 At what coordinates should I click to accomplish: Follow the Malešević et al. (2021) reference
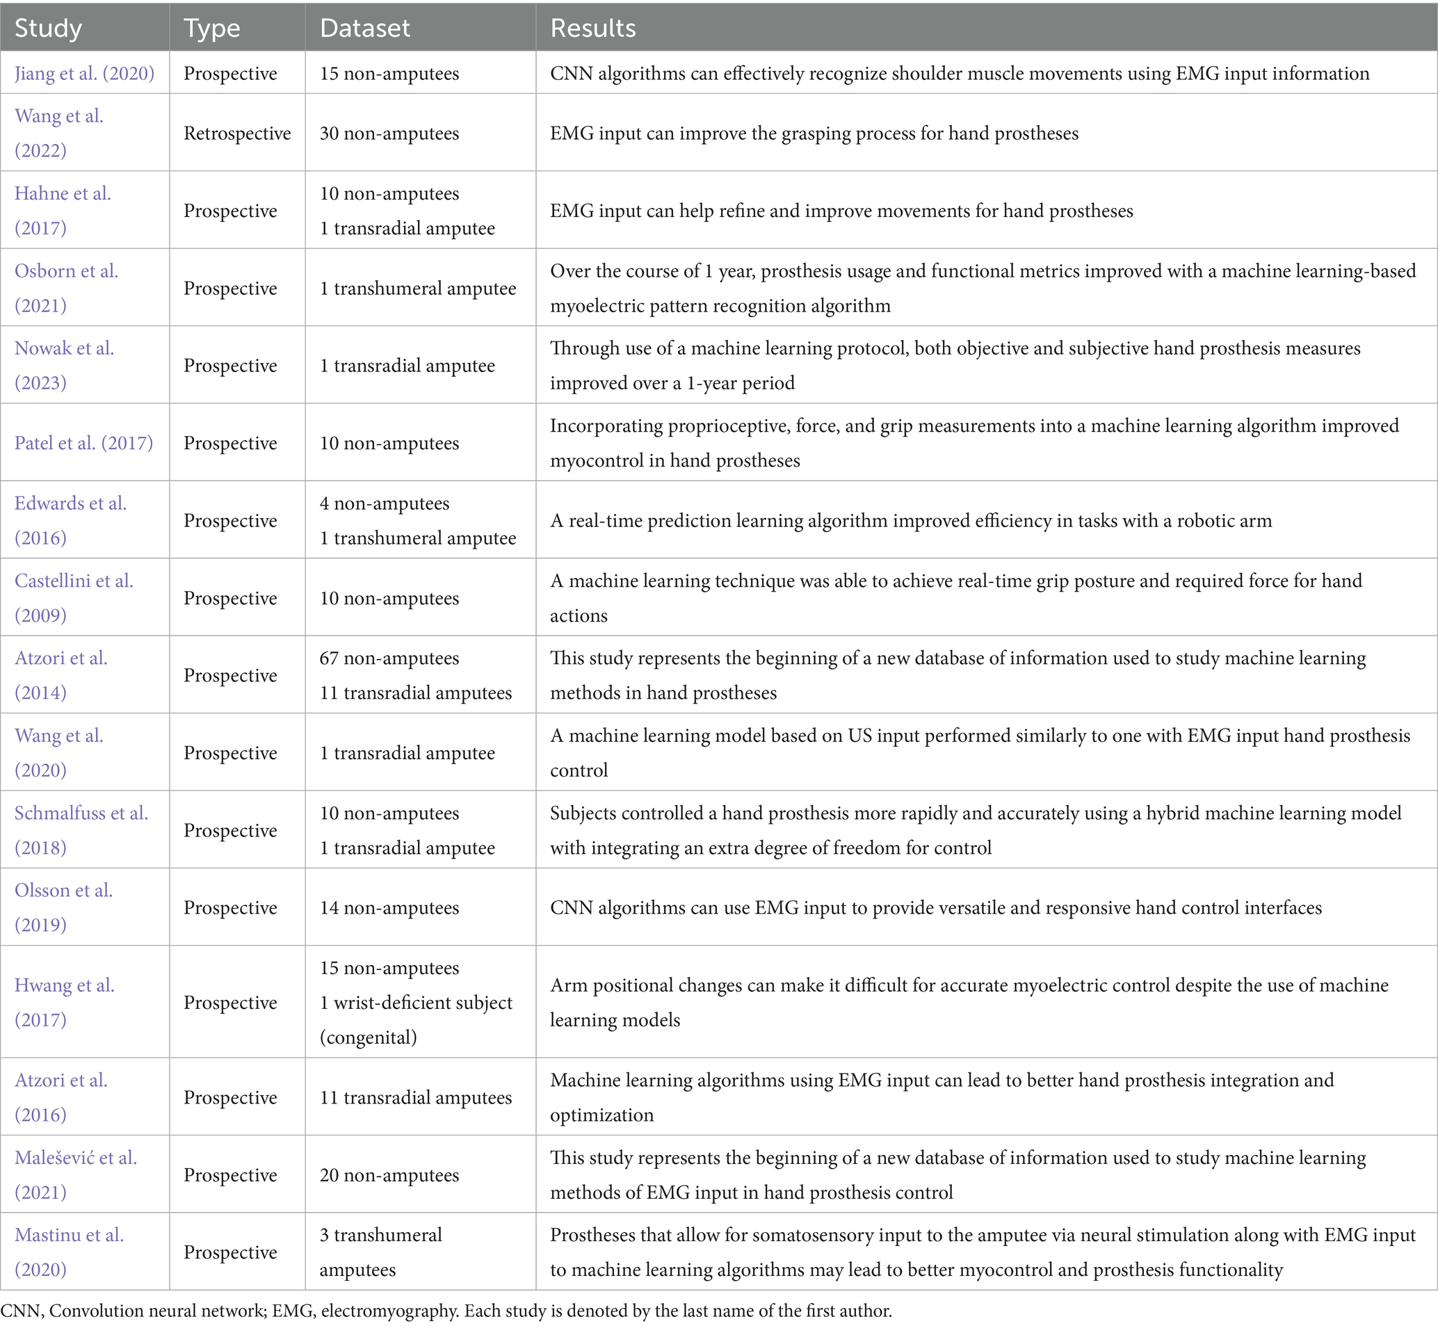75,1158
